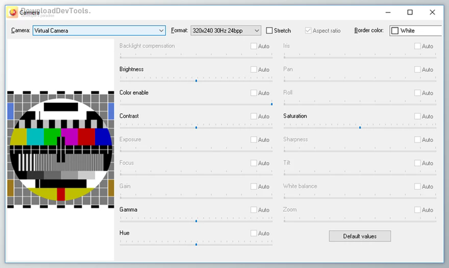Click the Default values button
449x268 pixels.
(360, 236)
